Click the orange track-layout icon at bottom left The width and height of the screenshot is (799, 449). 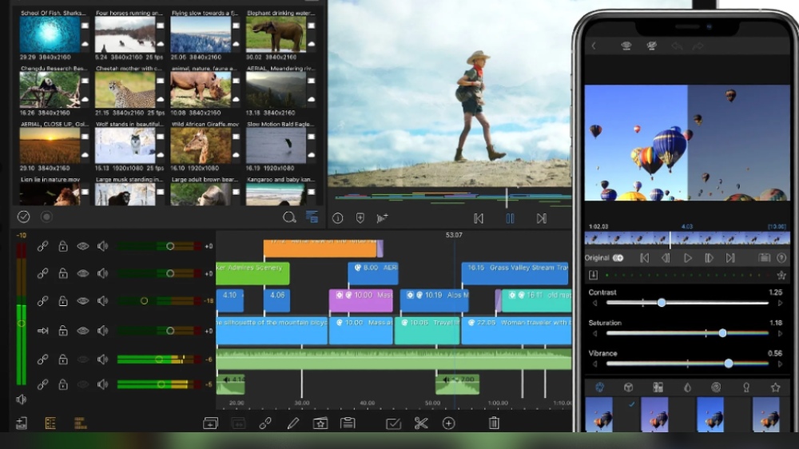pyautogui.click(x=50, y=423)
